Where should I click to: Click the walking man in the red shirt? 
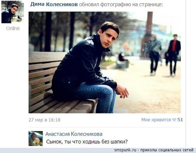tap(173, 55)
